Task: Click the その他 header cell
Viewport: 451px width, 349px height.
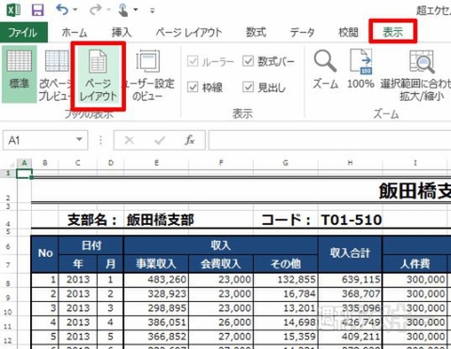Action: click(x=286, y=263)
